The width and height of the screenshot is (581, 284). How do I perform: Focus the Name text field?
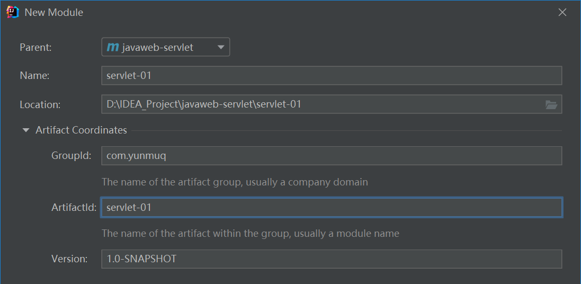click(x=331, y=76)
